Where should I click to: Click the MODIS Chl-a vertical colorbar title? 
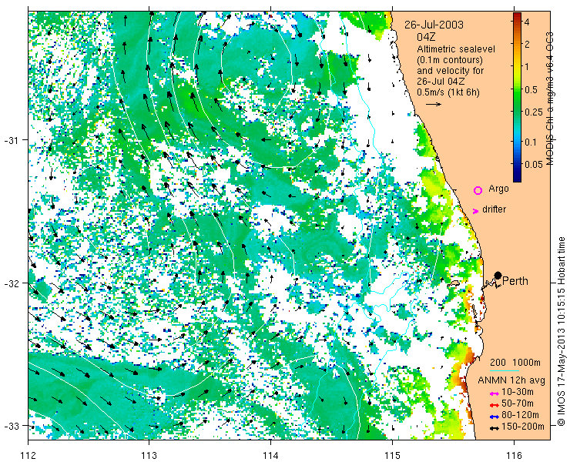click(550, 99)
